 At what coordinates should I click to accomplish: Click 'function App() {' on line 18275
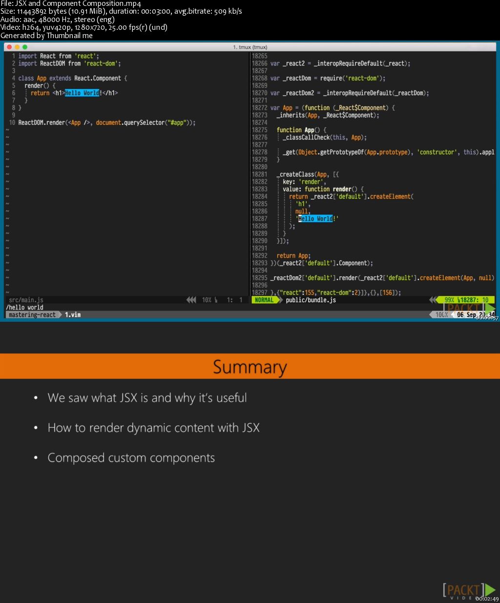(x=301, y=130)
